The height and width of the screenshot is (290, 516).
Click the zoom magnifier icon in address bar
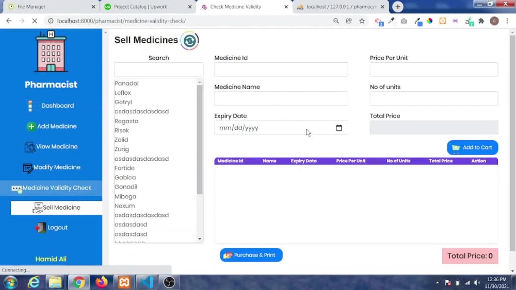[x=336, y=21]
